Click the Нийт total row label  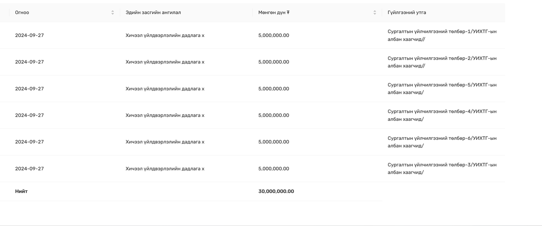coord(21,191)
